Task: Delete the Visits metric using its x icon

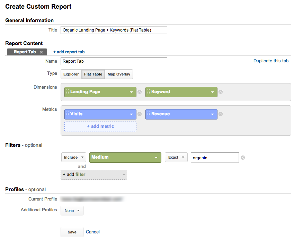Action: tap(140, 114)
